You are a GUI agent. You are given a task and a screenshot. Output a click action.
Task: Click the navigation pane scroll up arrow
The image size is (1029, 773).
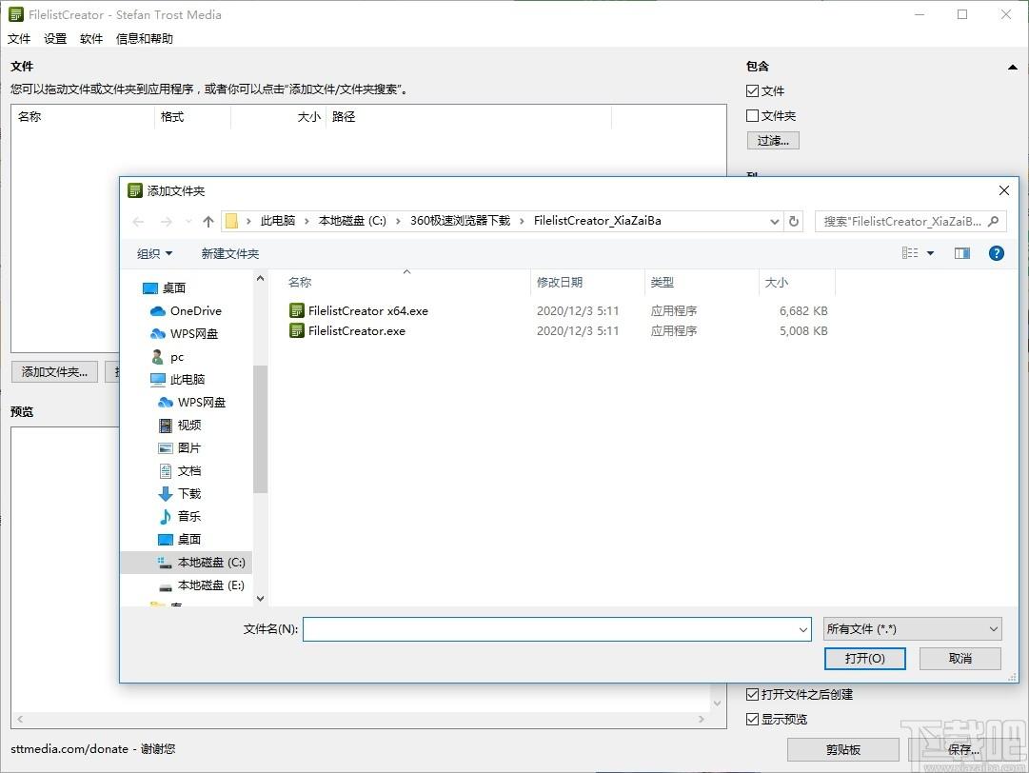coord(261,278)
